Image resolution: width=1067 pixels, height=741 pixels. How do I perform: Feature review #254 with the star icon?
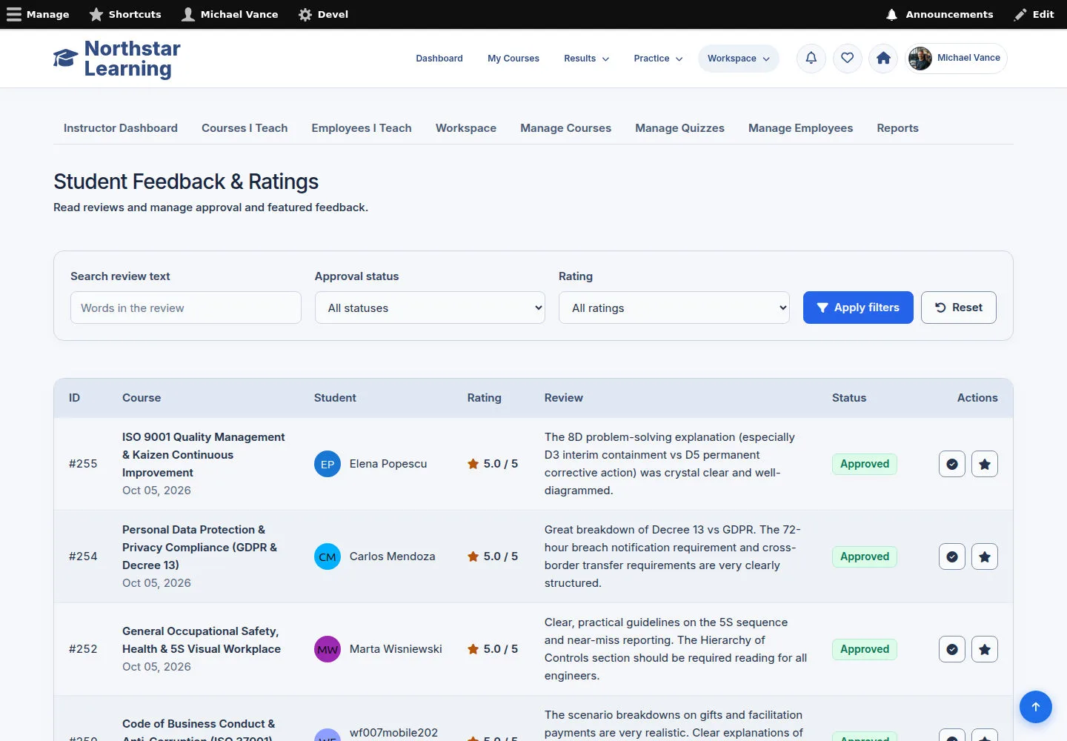pos(985,556)
